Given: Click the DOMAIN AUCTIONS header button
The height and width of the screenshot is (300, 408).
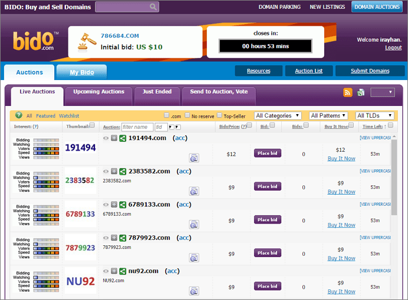Looking at the screenshot, I should (377, 7).
